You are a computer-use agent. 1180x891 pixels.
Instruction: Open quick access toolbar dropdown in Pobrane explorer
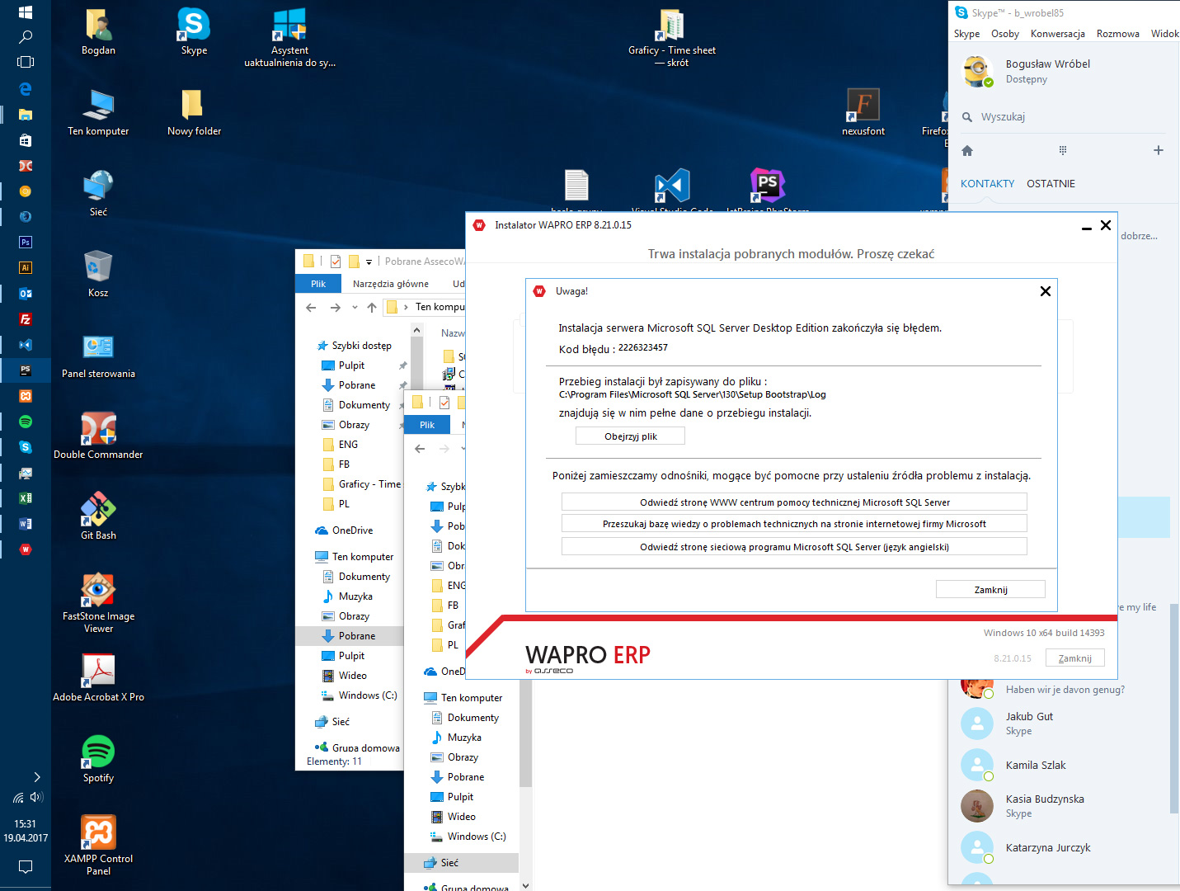[x=369, y=262]
